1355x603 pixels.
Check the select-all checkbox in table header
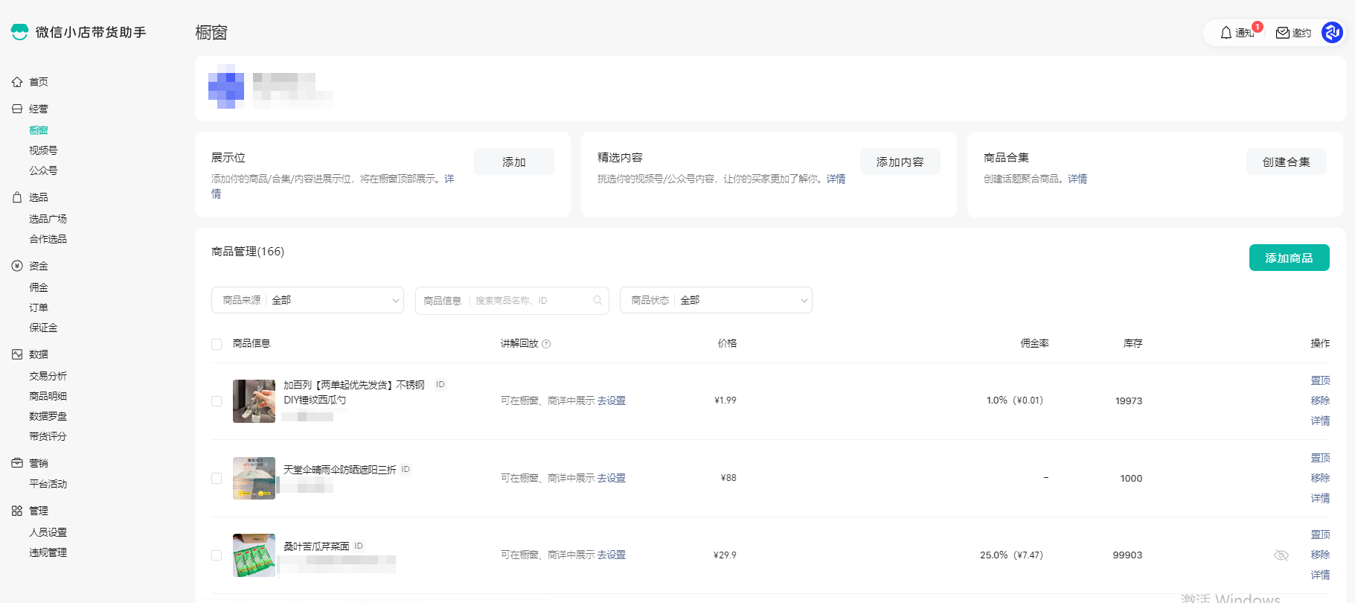pos(217,344)
